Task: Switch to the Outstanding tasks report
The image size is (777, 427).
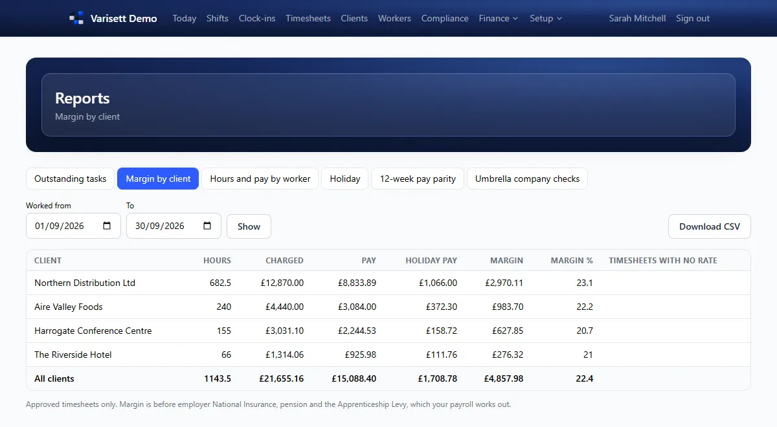Action: 71,179
